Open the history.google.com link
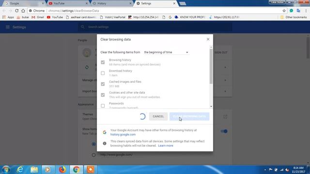The width and height of the screenshot is (310, 174). pos(123,134)
